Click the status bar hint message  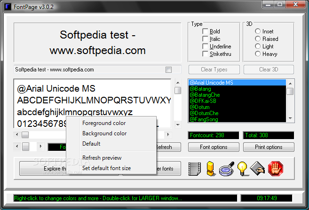coord(125,198)
